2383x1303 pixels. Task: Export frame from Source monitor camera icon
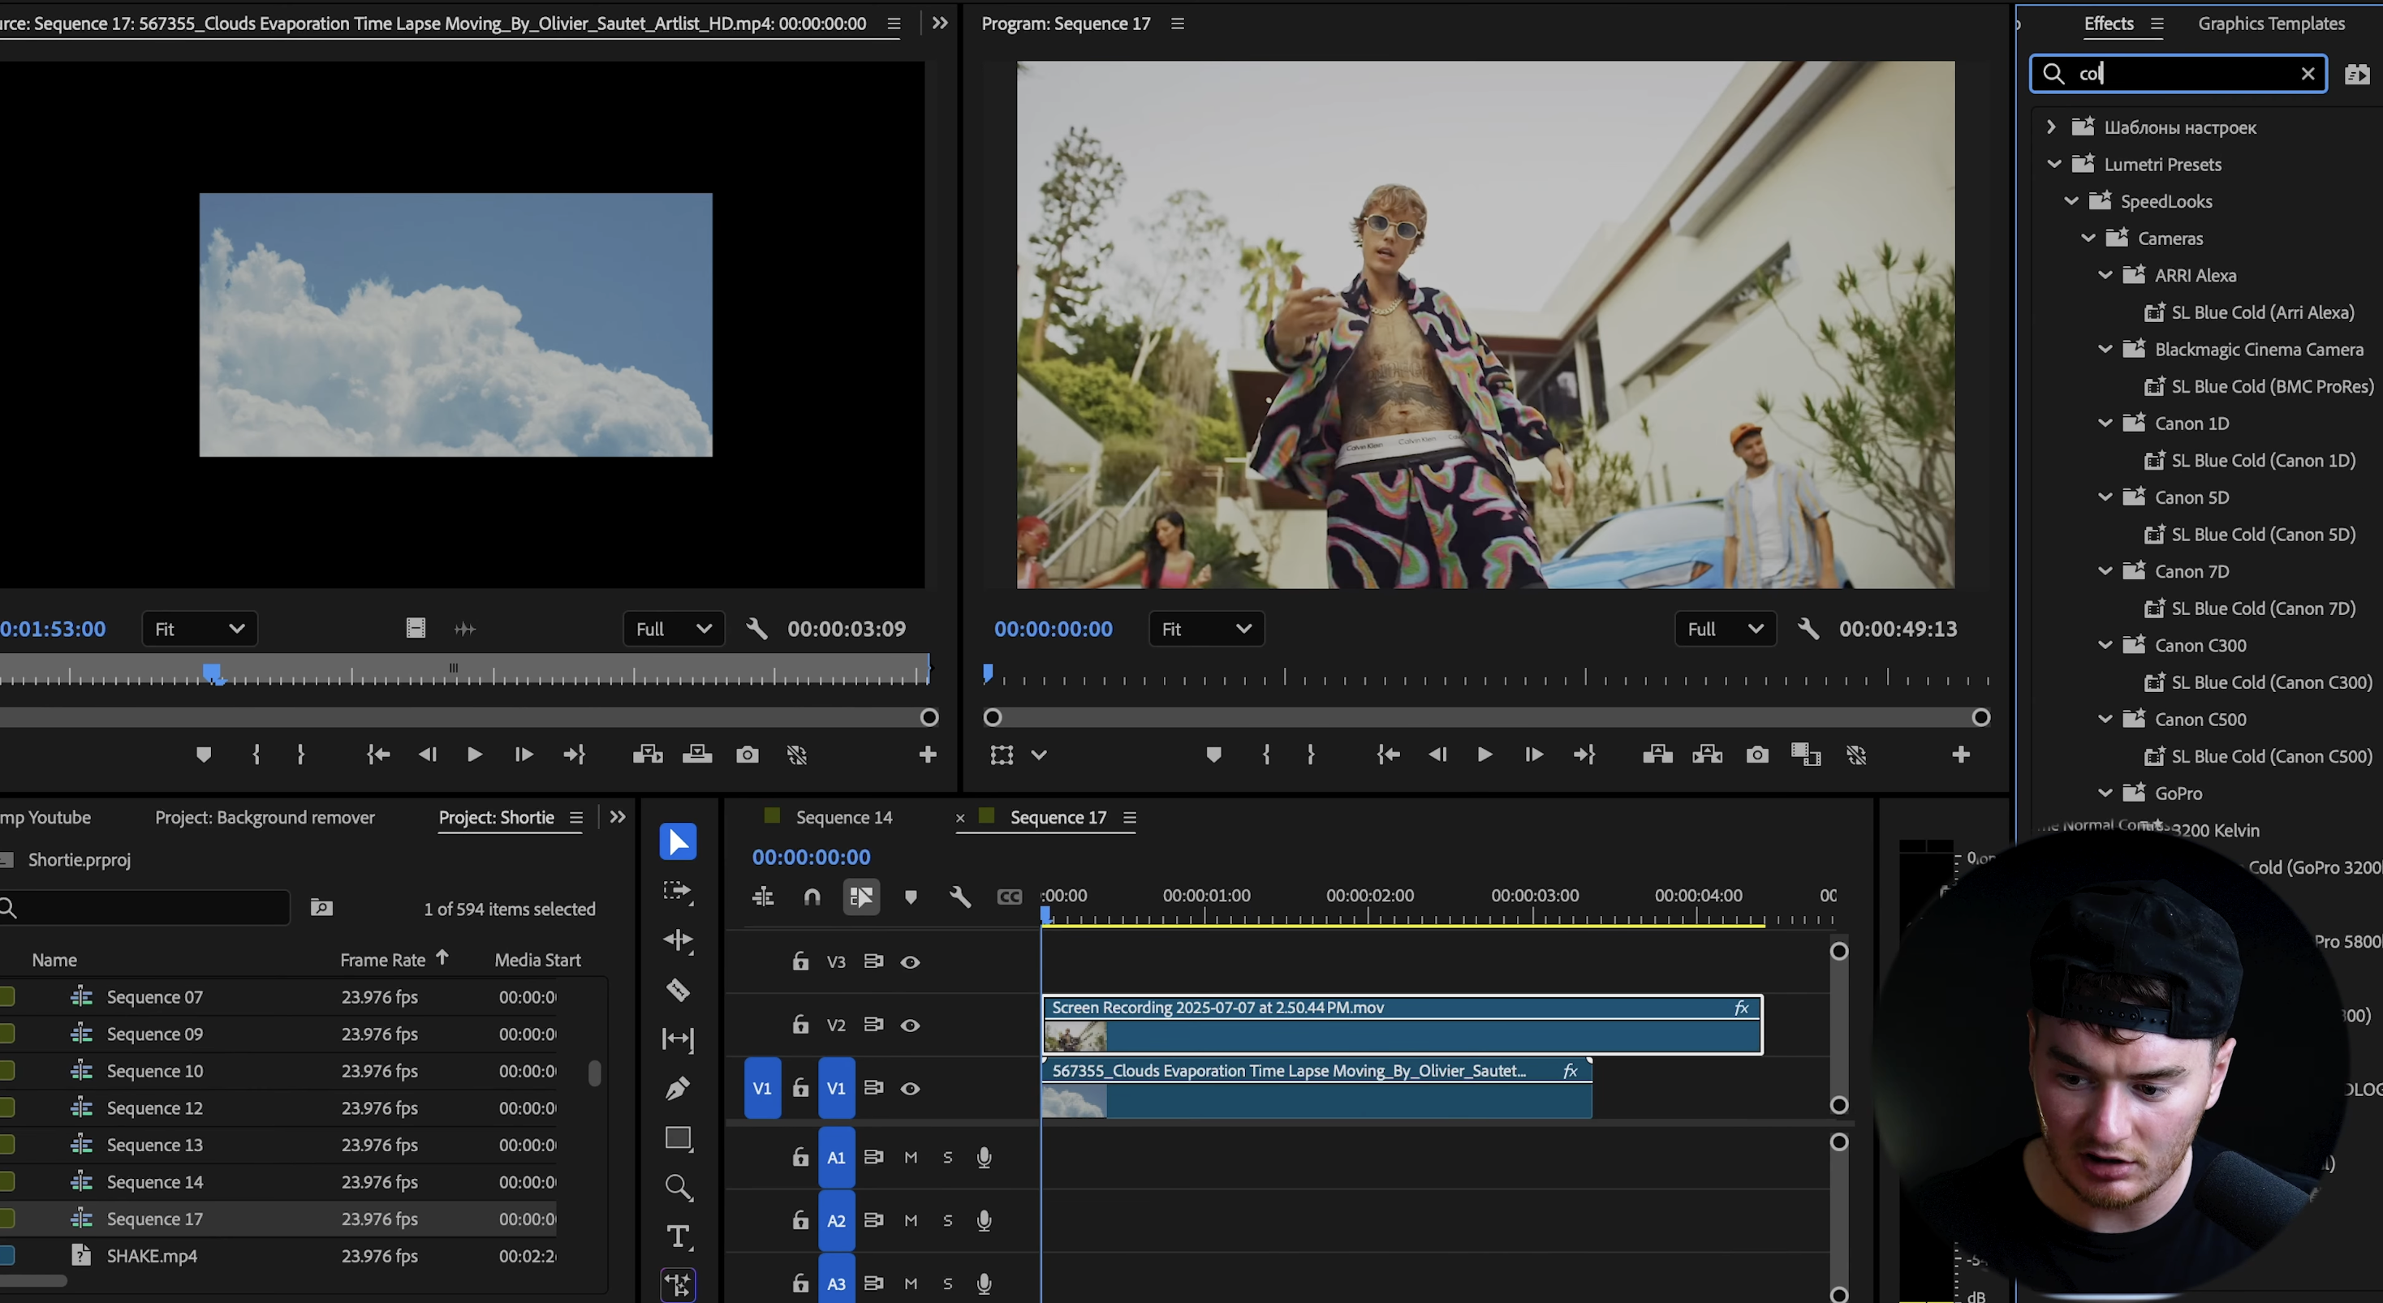click(747, 755)
